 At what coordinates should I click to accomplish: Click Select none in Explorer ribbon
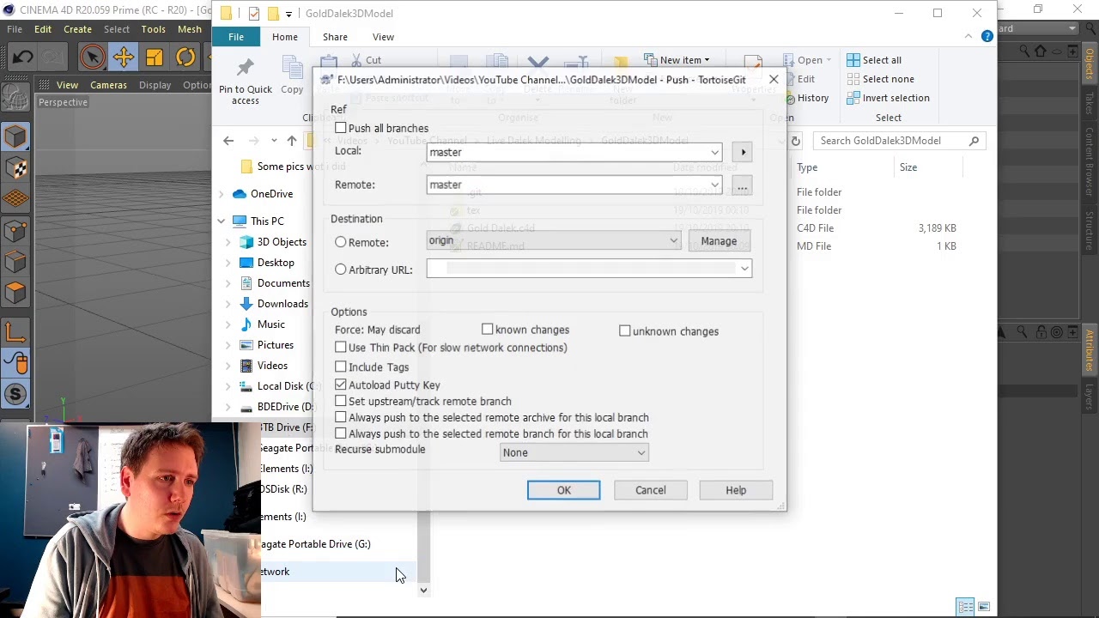(x=880, y=79)
